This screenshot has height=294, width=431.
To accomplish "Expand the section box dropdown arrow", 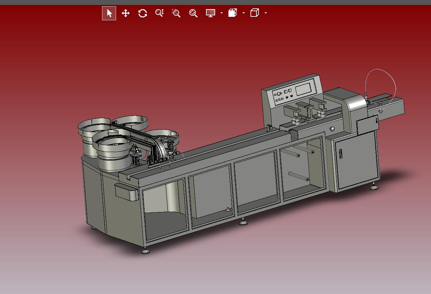I will (244, 13).
